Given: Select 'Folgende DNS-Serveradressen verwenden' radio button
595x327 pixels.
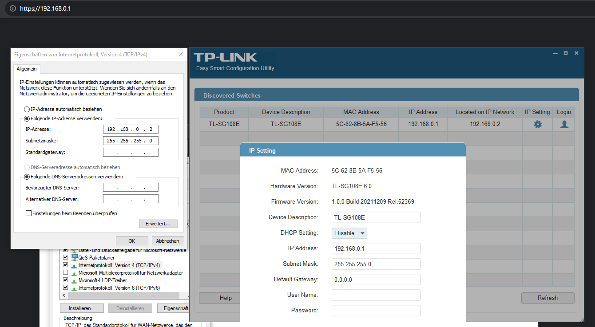Looking at the screenshot, I should coord(27,177).
